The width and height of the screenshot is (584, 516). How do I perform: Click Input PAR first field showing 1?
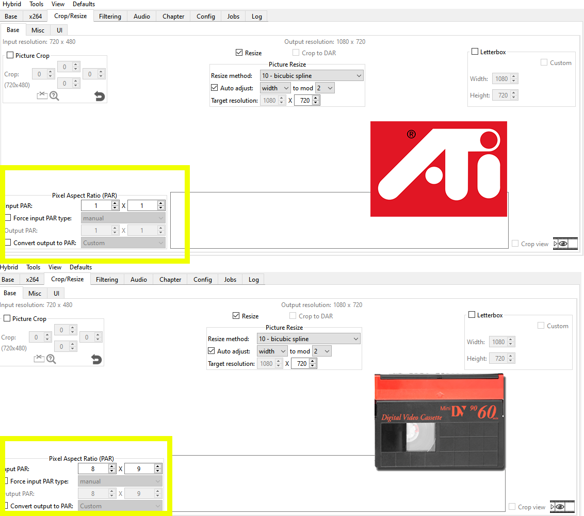pyautogui.click(x=100, y=205)
